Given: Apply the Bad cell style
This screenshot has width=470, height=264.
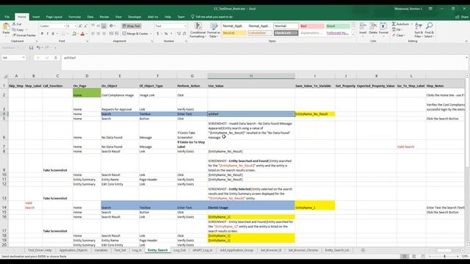Looking at the screenshot, I should [311, 26].
